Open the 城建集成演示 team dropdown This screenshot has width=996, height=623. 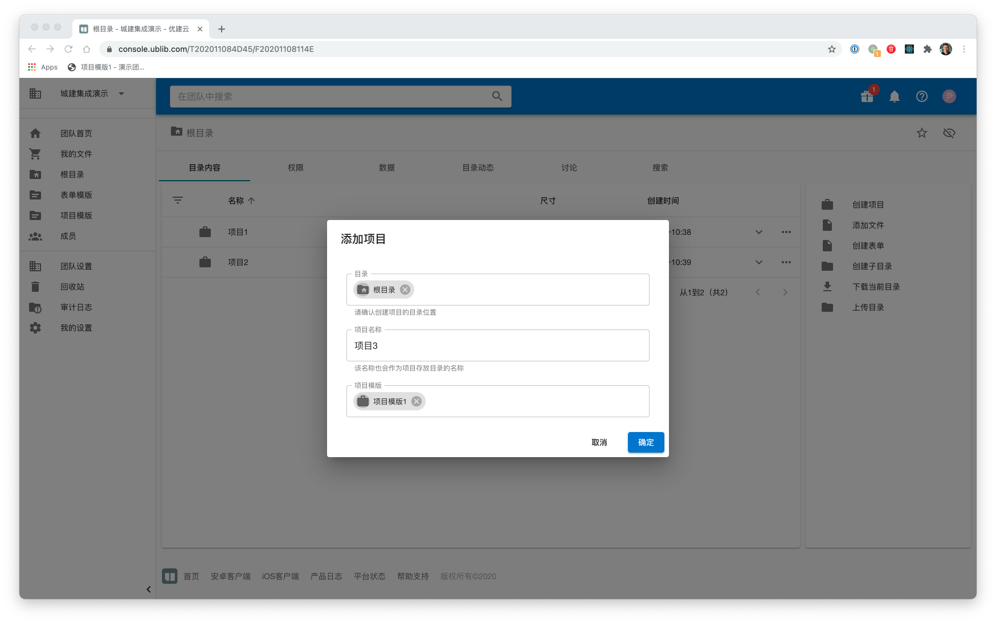point(121,93)
